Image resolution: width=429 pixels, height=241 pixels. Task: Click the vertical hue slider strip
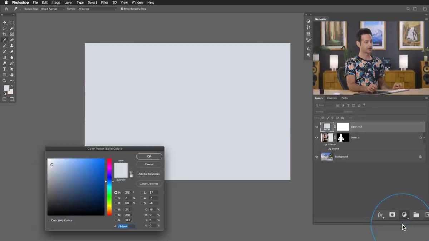point(109,187)
